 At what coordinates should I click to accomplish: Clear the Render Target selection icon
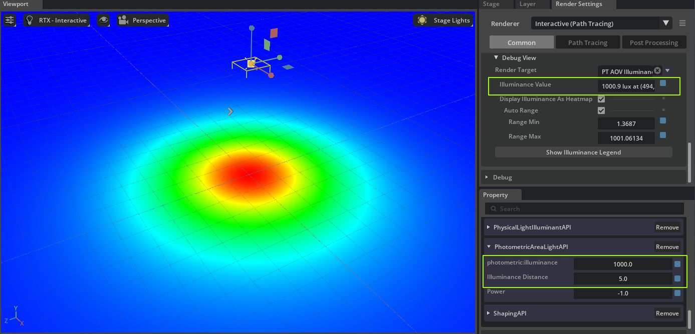pos(657,71)
